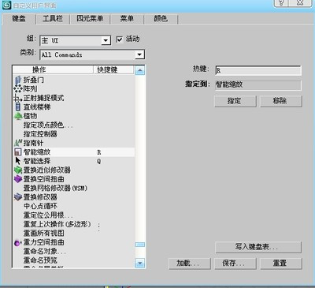Select the 直线楼梯 list row text
The width and height of the screenshot is (315, 288).
(x=37, y=107)
